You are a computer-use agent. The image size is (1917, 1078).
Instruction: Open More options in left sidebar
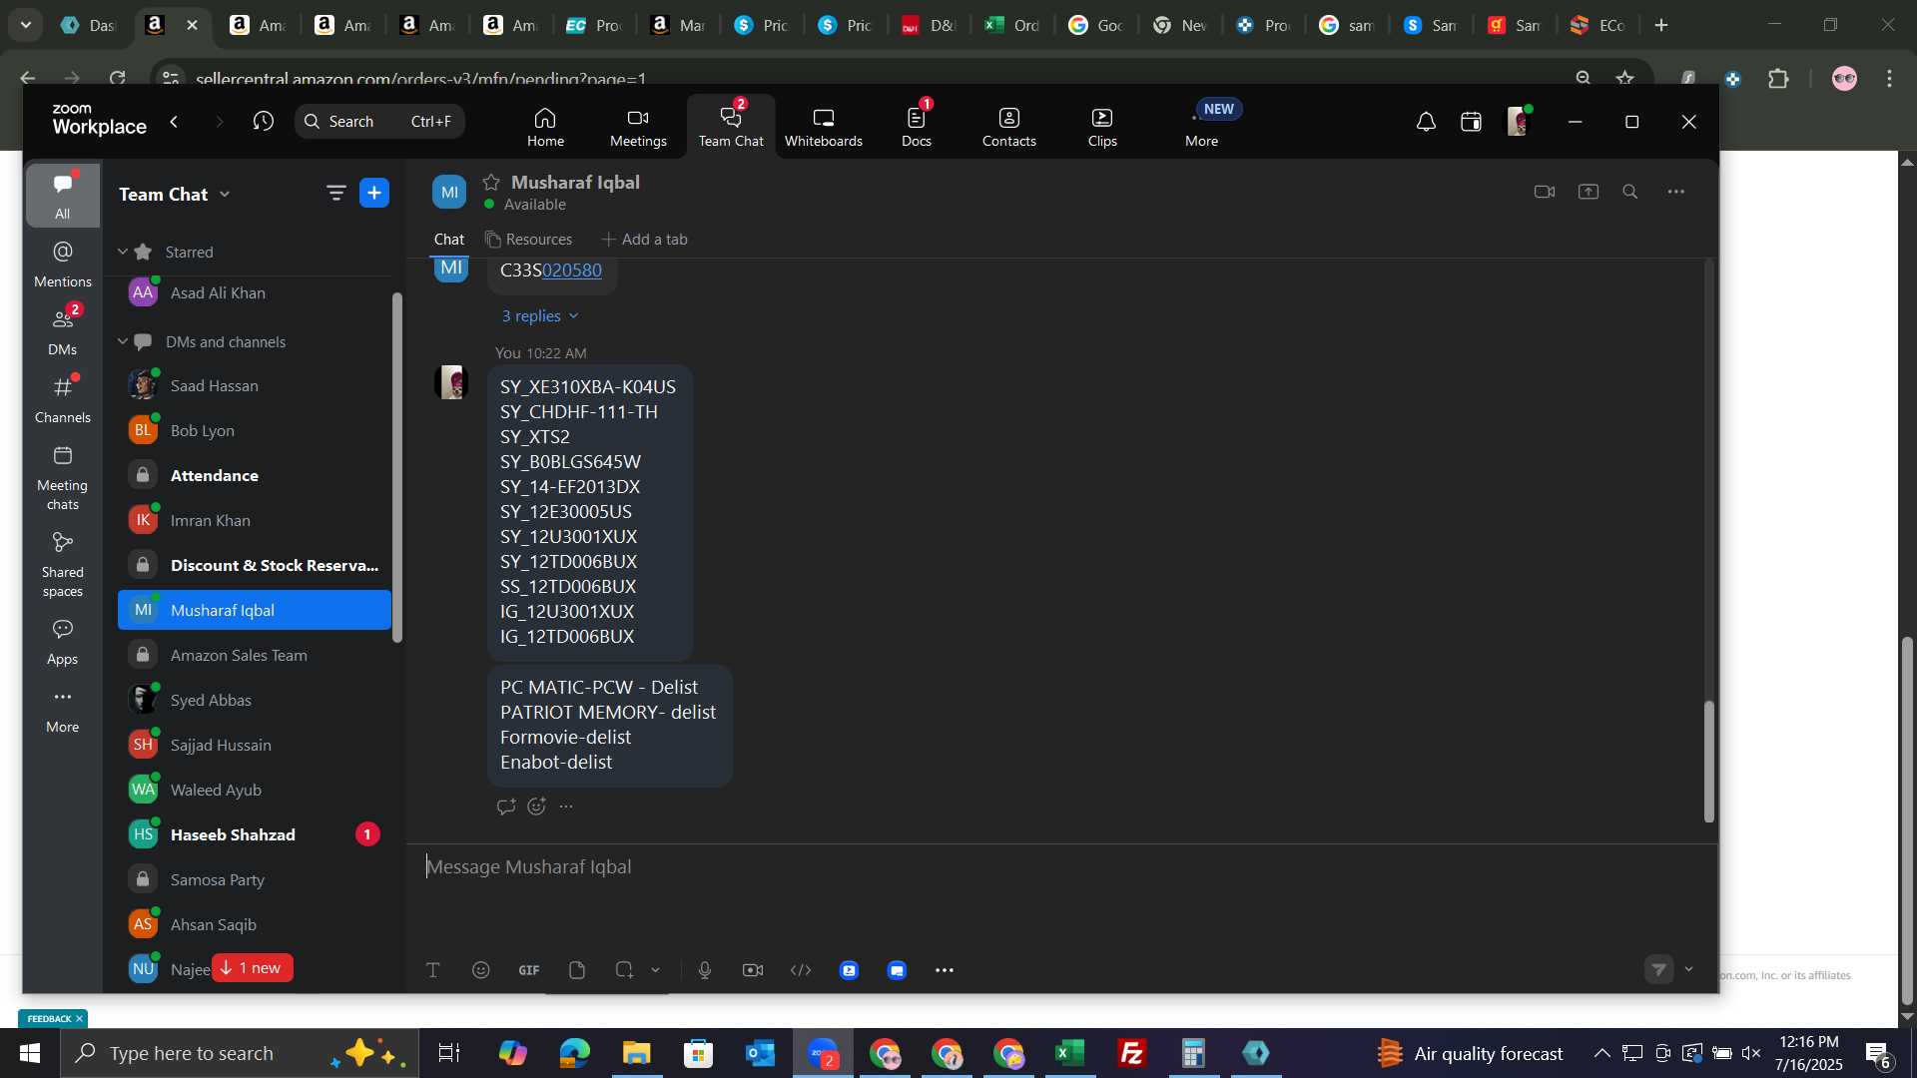62,710
